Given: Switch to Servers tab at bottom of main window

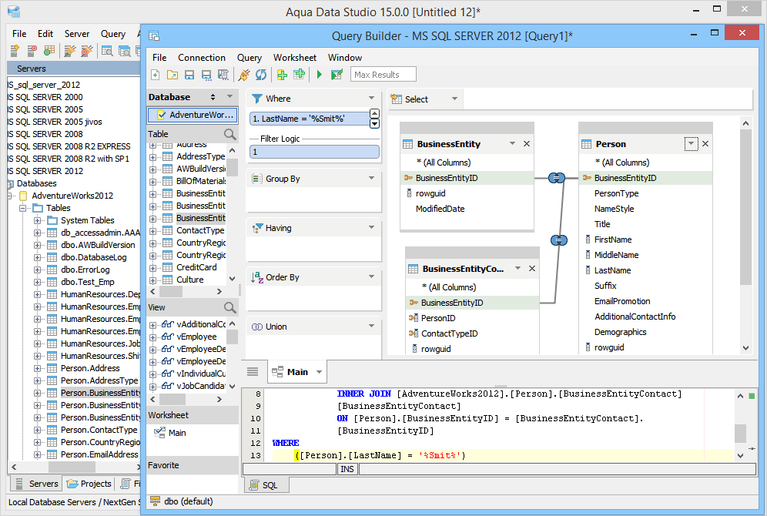Looking at the screenshot, I should [x=37, y=484].
